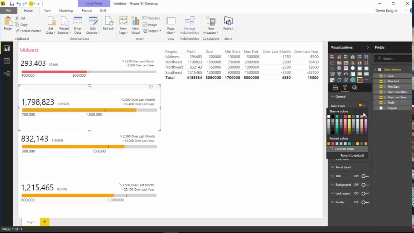
Task: Select the KPI visualization icon
Action: point(366,74)
